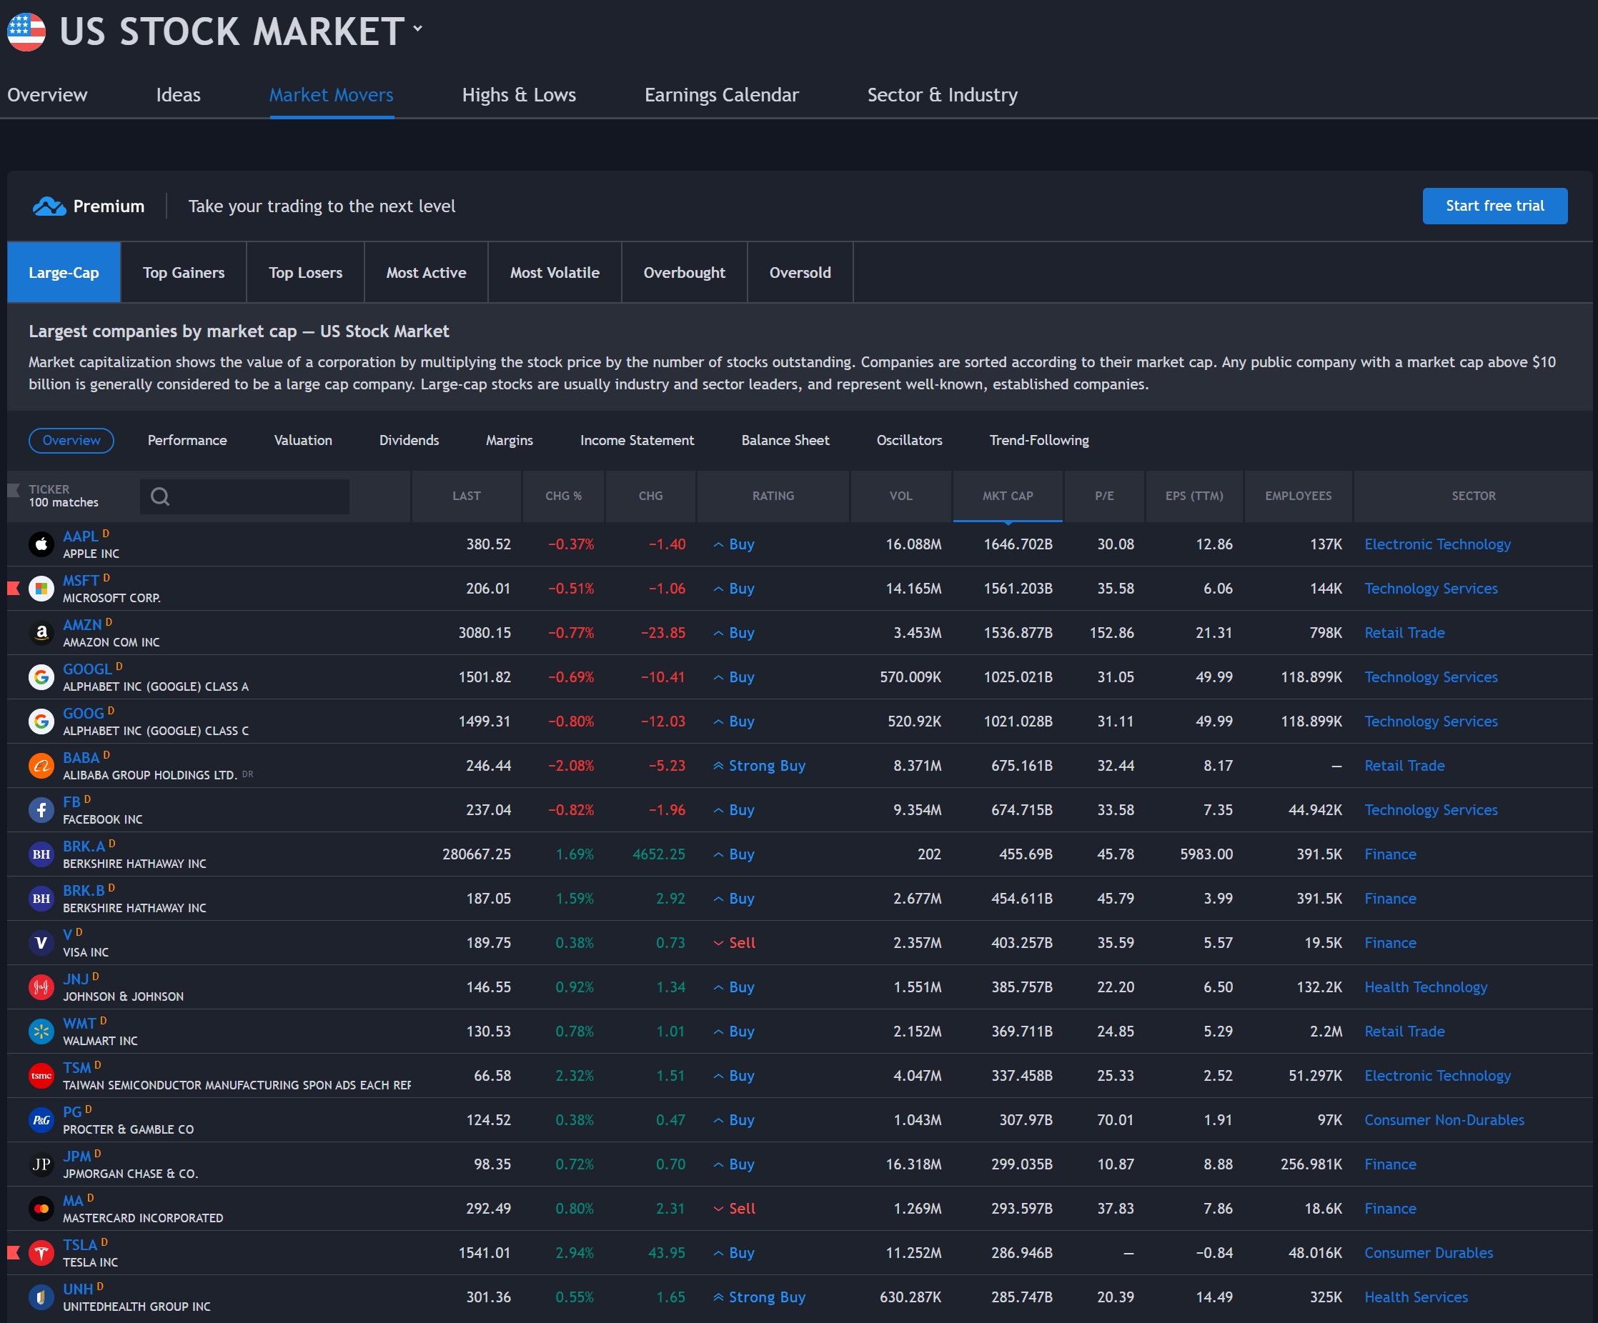Image resolution: width=1598 pixels, height=1323 pixels.
Task: Click the Procter & Gamble logo icon
Action: tap(41, 1120)
